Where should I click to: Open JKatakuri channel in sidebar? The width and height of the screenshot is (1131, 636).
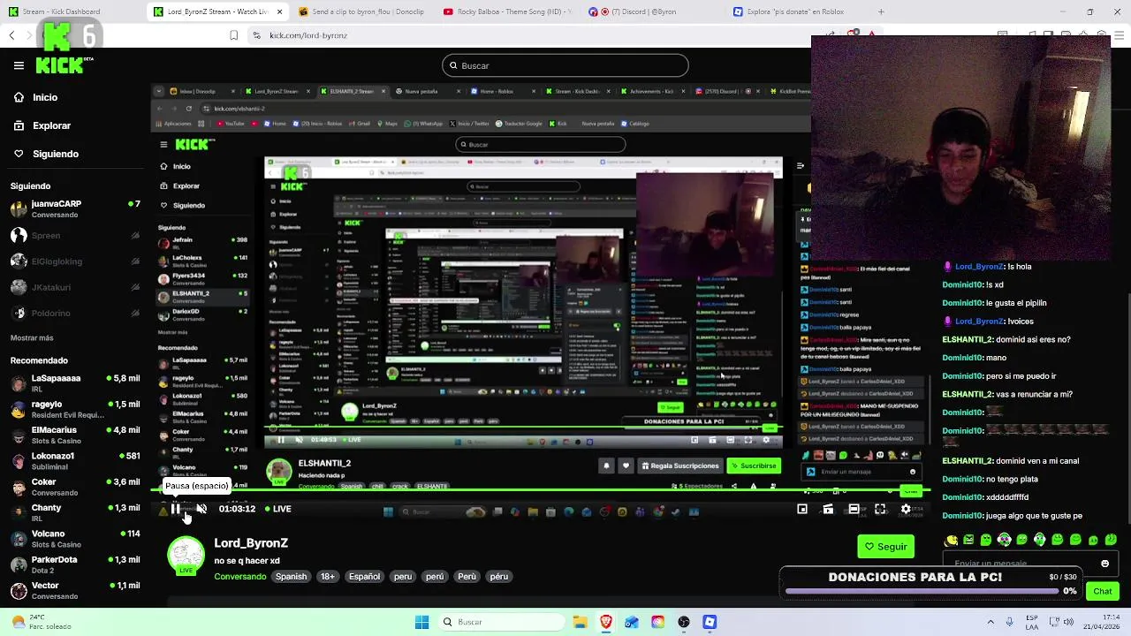click(x=75, y=287)
